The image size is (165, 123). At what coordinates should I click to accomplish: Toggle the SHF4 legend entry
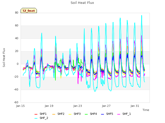point(91,114)
